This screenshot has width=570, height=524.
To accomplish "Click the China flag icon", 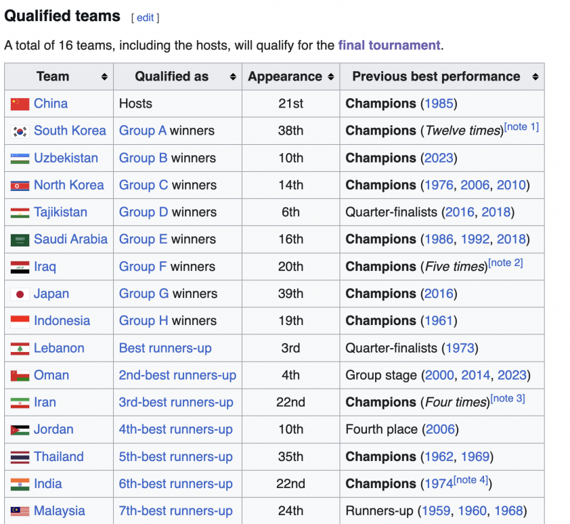I will [20, 104].
